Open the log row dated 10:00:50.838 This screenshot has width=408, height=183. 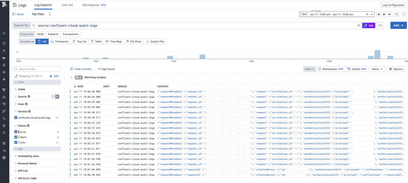point(237,174)
